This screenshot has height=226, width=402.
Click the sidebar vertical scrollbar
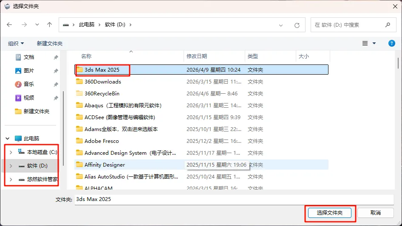(63, 128)
